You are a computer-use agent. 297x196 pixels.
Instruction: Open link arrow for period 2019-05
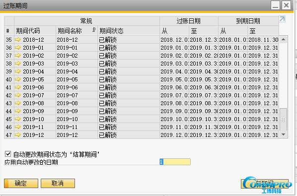[x=18, y=79]
